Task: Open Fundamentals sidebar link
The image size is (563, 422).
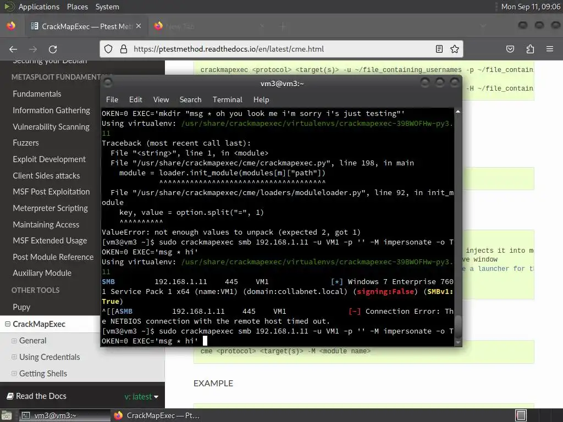Action: pos(37,93)
